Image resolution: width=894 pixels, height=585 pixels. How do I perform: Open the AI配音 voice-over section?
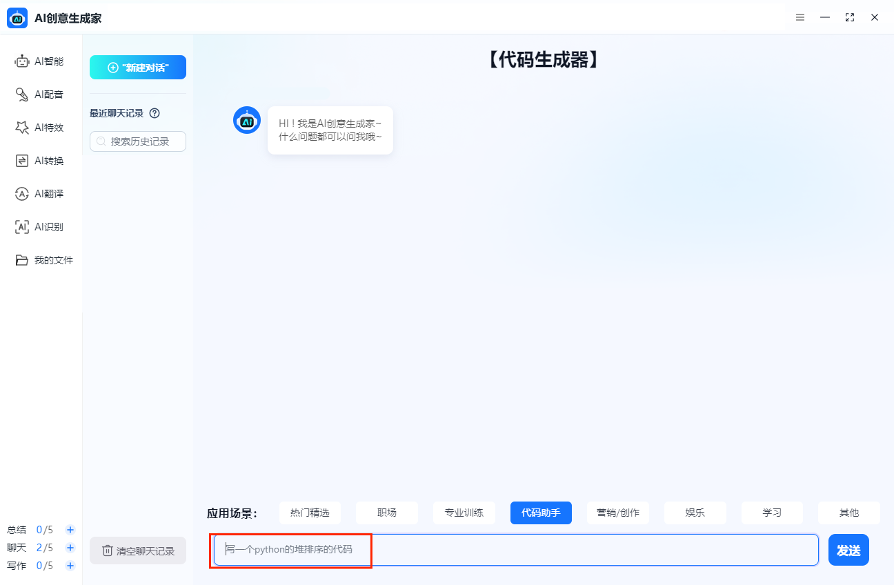coord(40,95)
